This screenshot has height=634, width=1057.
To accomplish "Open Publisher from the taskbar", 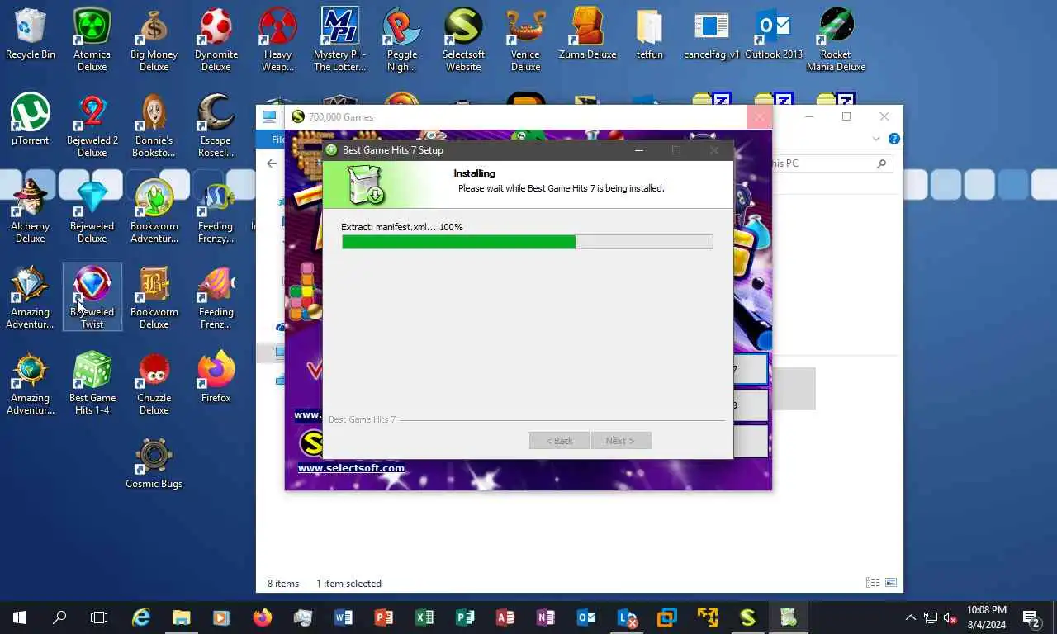I will [465, 617].
